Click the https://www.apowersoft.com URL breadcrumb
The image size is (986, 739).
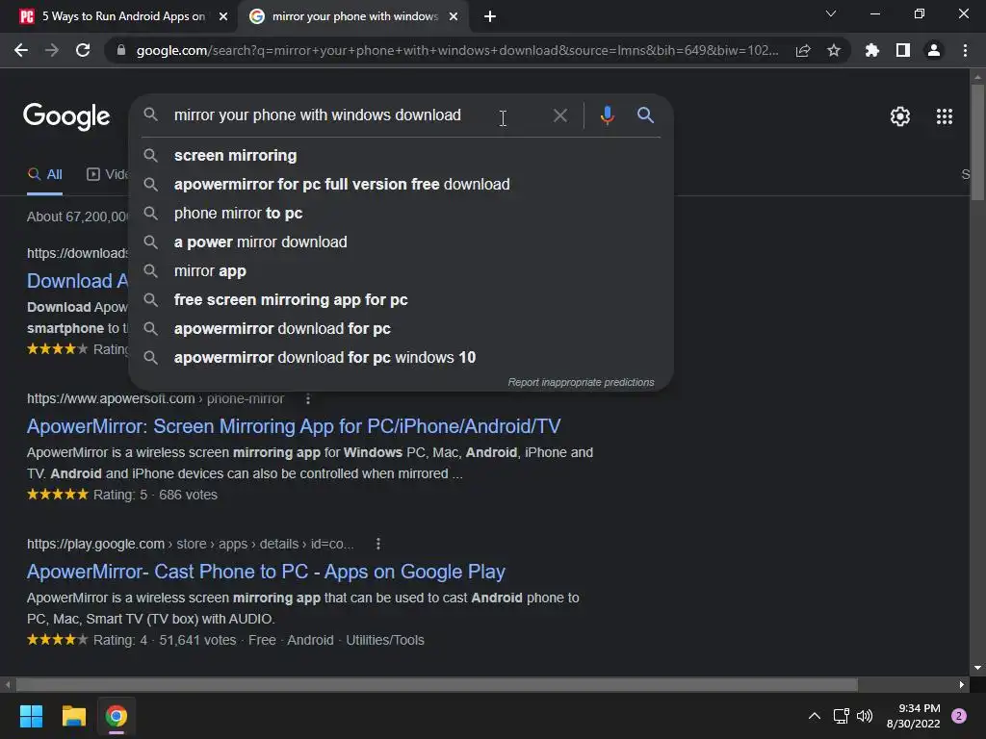(x=155, y=398)
